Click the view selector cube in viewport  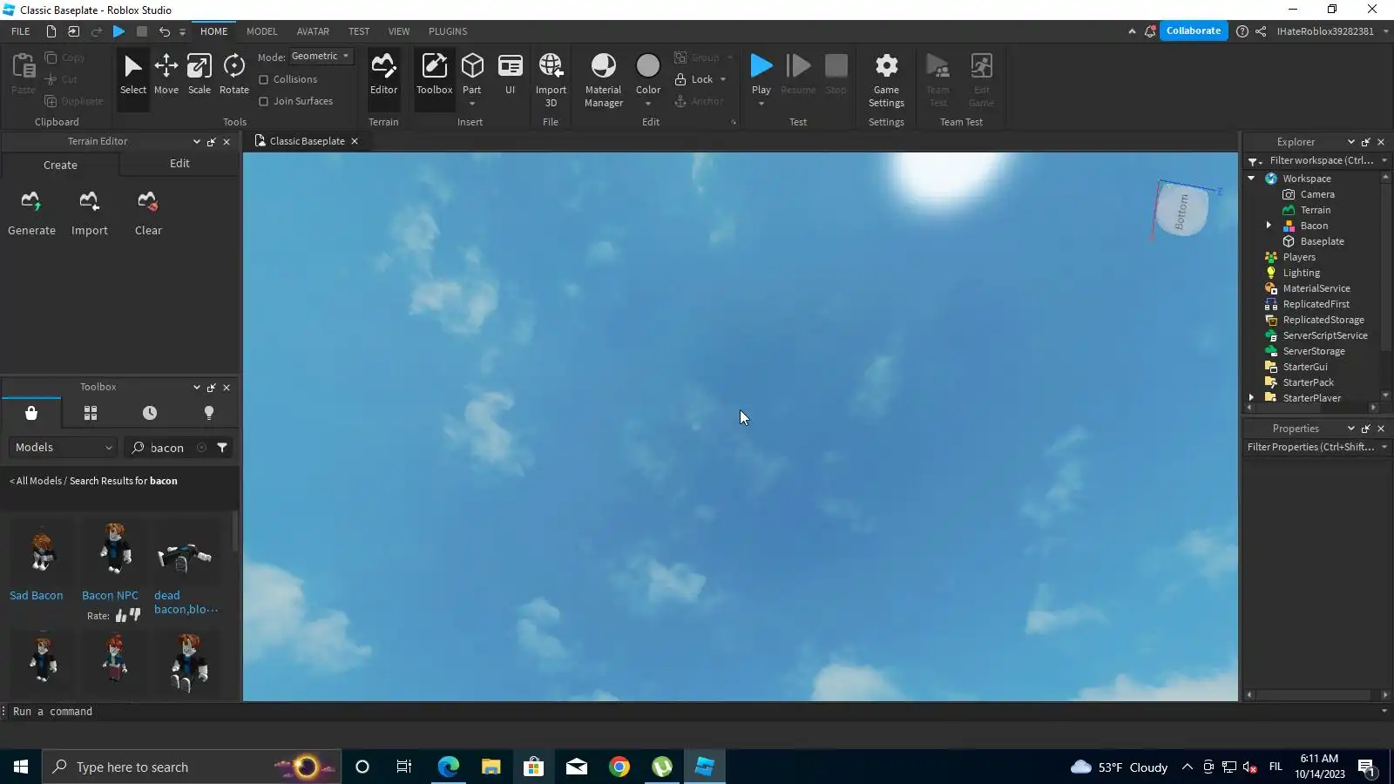[1182, 211]
